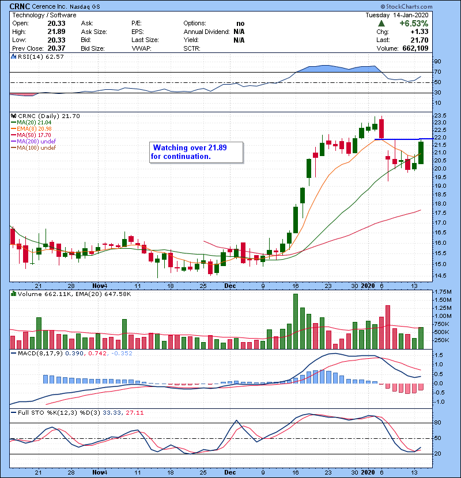Click the Bid: label
Image resolution: width=461 pixels, height=478 pixels.
86,40
